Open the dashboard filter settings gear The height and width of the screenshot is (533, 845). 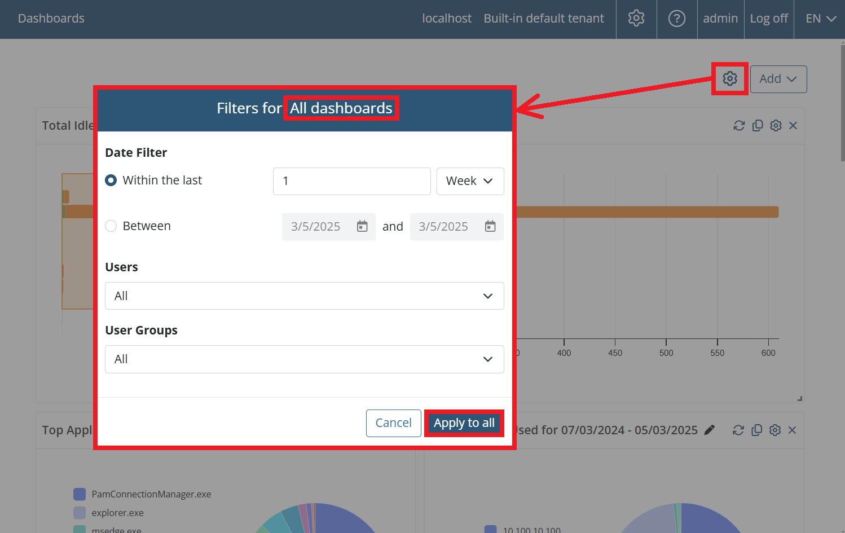point(729,78)
